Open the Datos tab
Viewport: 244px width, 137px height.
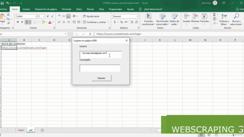(x=79, y=9)
